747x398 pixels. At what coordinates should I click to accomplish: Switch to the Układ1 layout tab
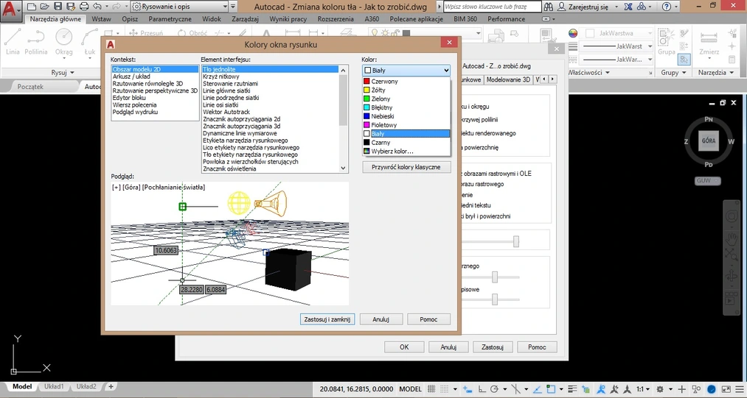tap(55, 386)
